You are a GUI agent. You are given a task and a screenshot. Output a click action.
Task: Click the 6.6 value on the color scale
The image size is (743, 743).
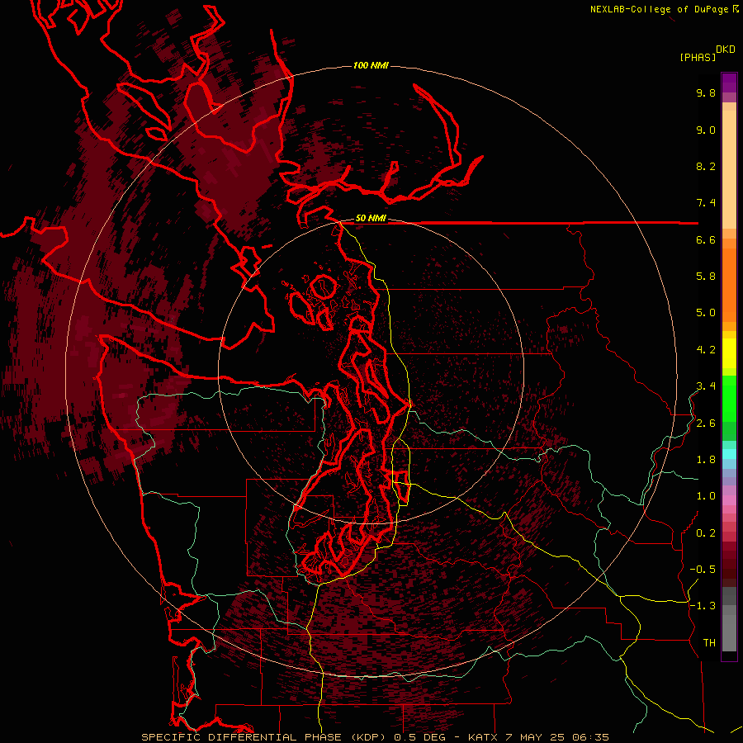pos(706,240)
